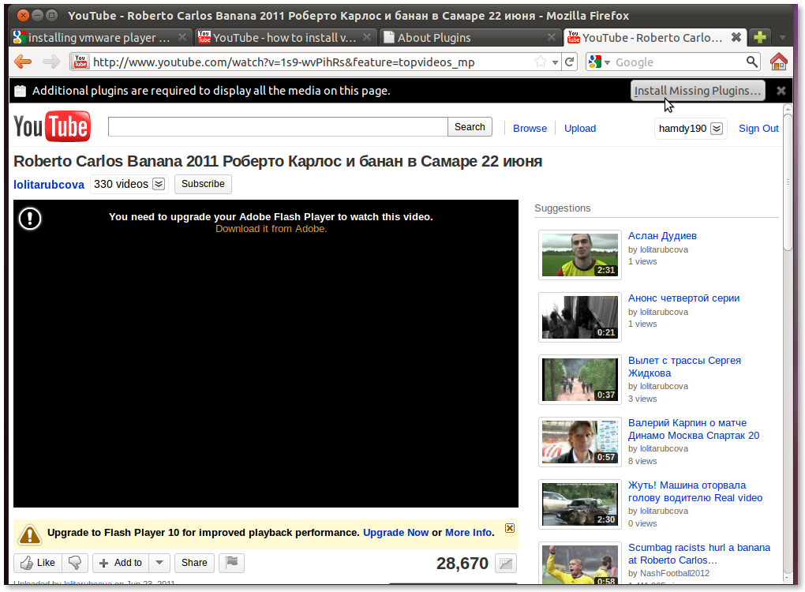The image size is (805, 592).
Task: Open the Upload link
Action: 580,129
